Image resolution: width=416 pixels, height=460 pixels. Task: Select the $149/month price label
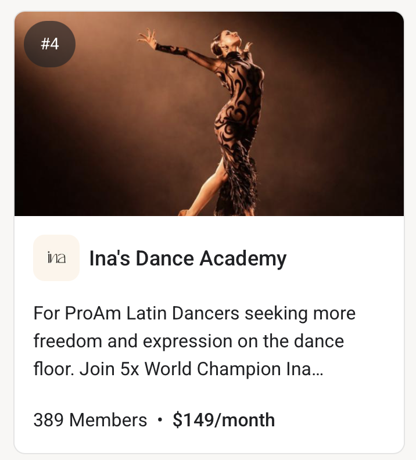point(224,420)
